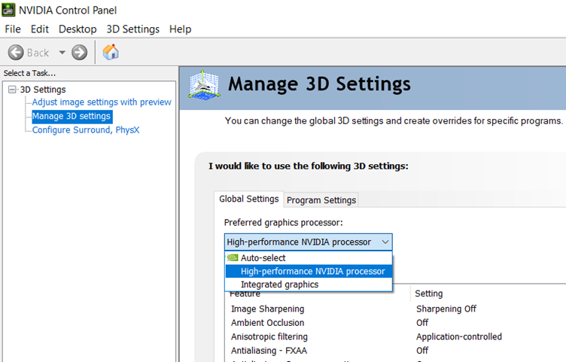Open Adjust image settings with preview
This screenshot has height=362, width=566.
click(x=102, y=102)
